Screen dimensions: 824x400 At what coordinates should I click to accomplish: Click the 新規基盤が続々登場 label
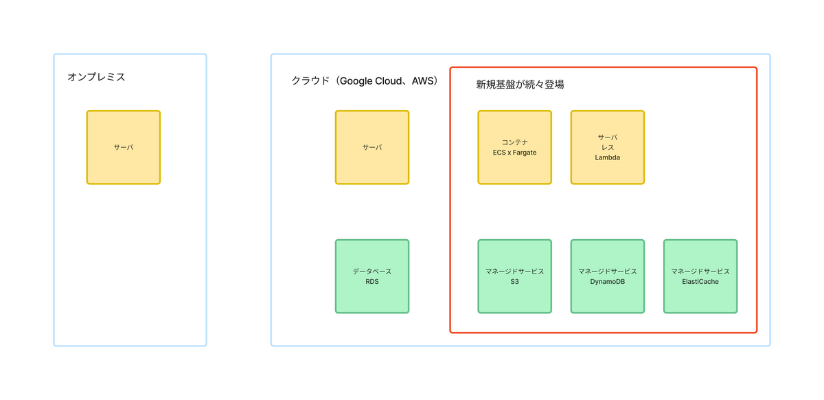point(520,85)
